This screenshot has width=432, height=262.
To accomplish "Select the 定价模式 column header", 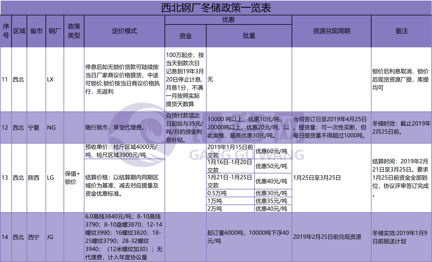I will 124,31.
